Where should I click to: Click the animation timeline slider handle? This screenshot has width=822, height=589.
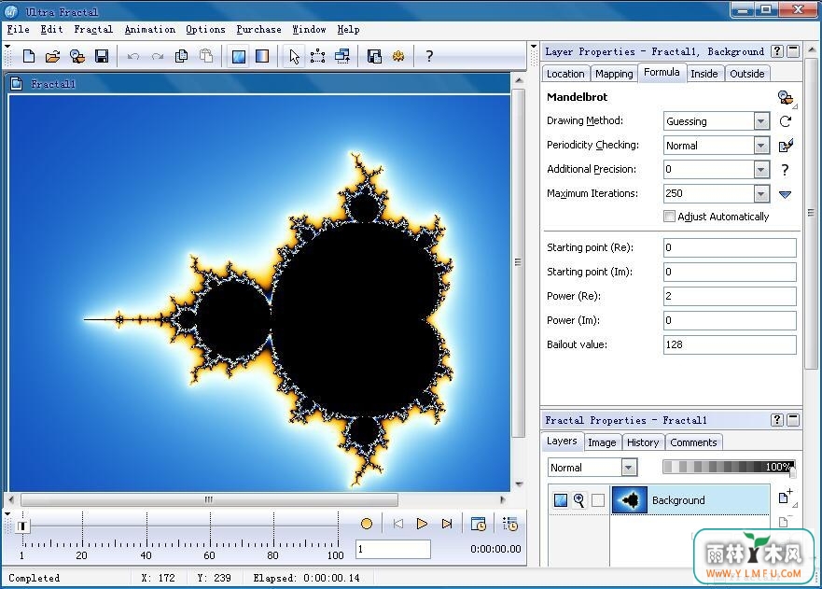pos(22,526)
